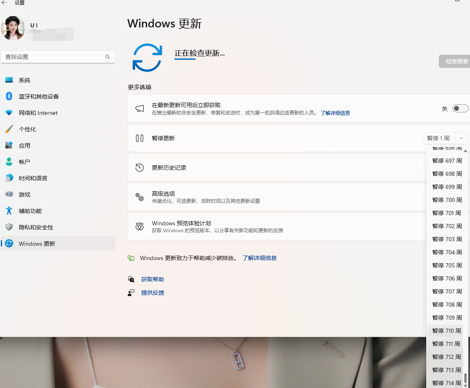Choose 暂停 698 周 from list
The height and width of the screenshot is (388, 470).
(x=447, y=174)
